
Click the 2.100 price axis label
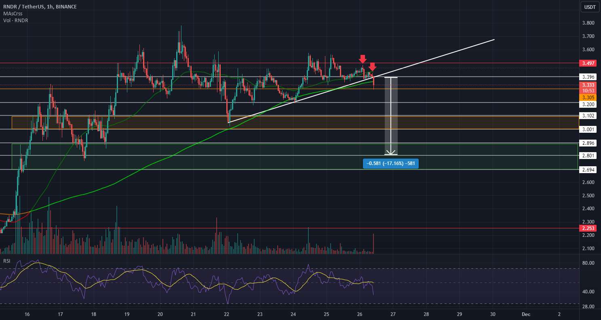tap(588, 249)
